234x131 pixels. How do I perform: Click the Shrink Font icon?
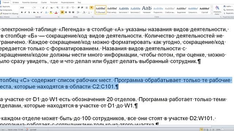click(47, 8)
